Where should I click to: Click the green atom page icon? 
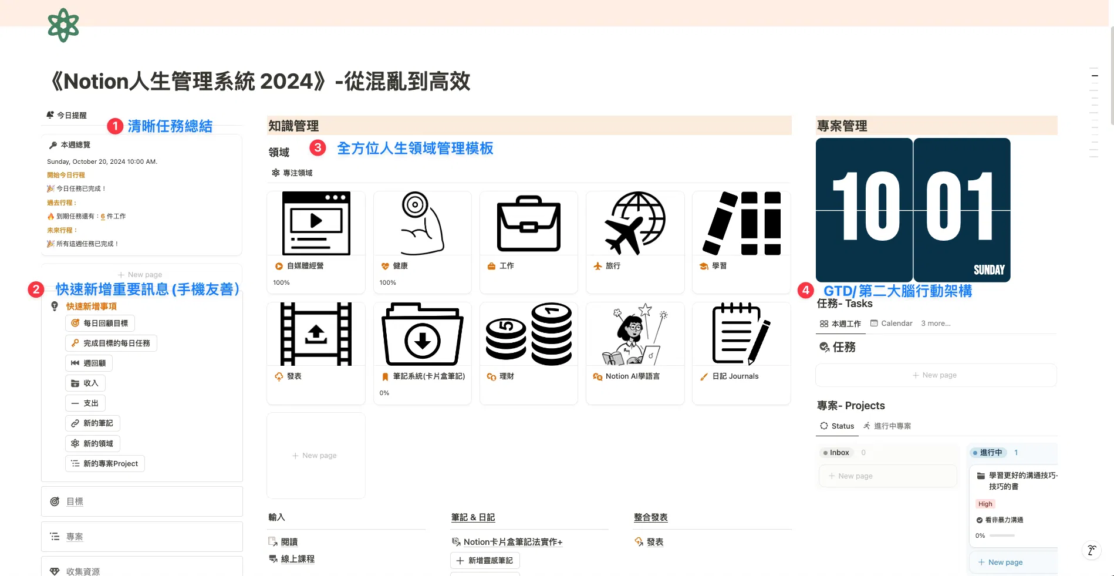63,25
